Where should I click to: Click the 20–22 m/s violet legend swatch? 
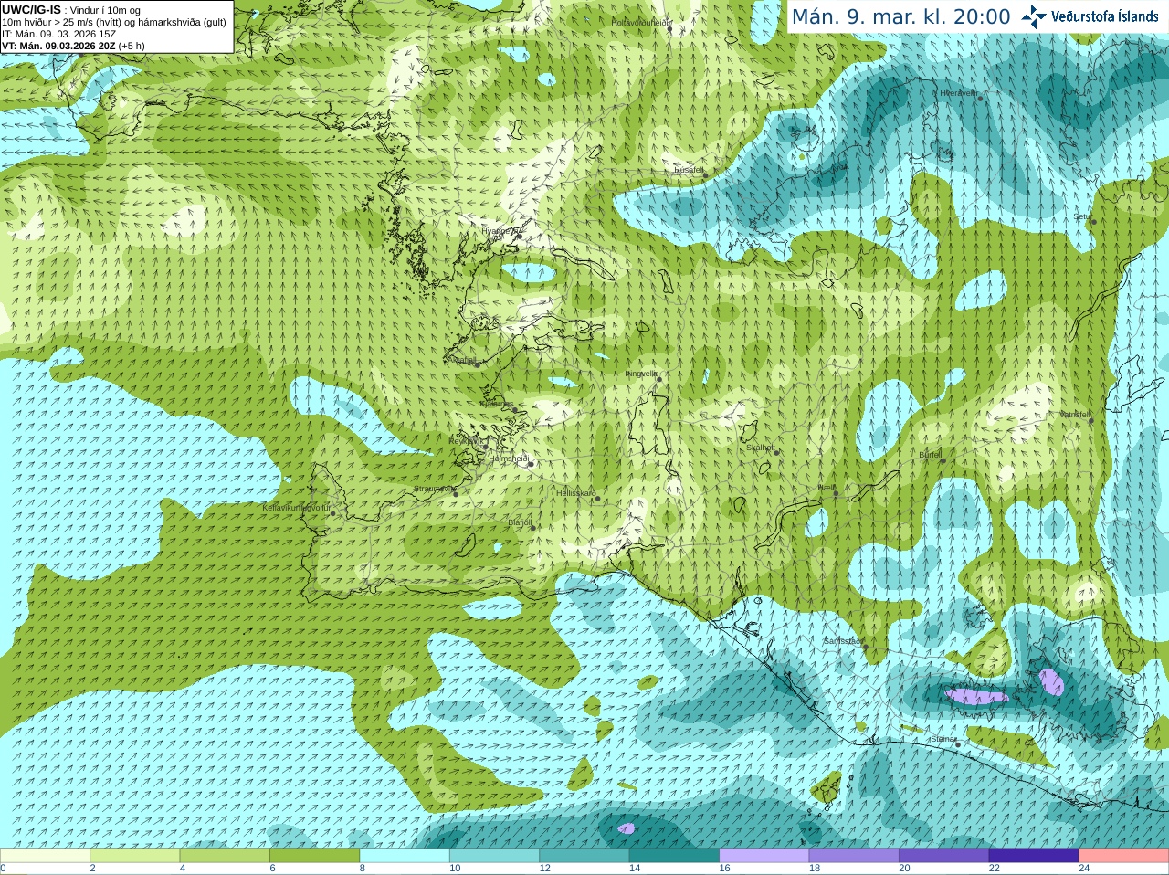pyautogui.click(x=944, y=856)
